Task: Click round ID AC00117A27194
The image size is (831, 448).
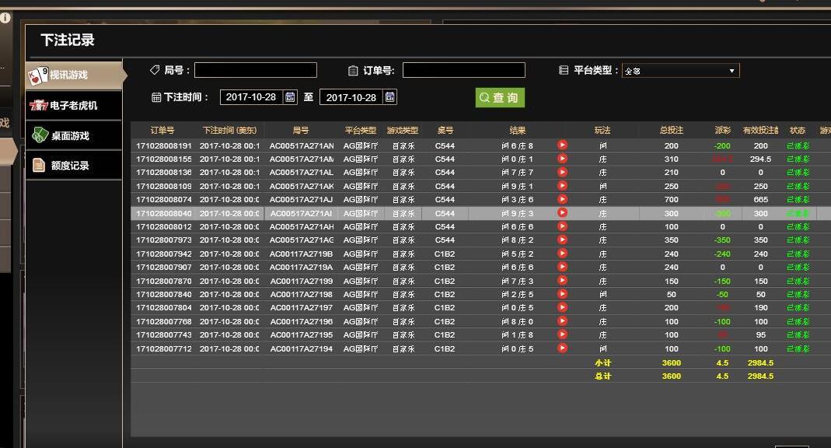Action: coord(302,349)
